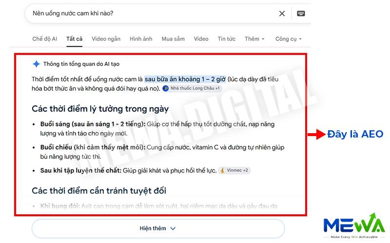390x243 pixels.
Task: Open the Tin tức tab
Action: (x=227, y=39)
